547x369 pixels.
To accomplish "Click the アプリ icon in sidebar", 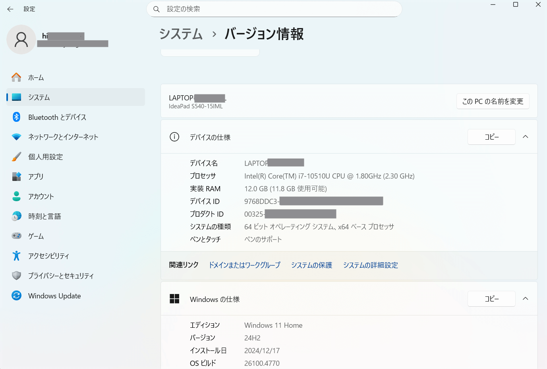I will (16, 177).
